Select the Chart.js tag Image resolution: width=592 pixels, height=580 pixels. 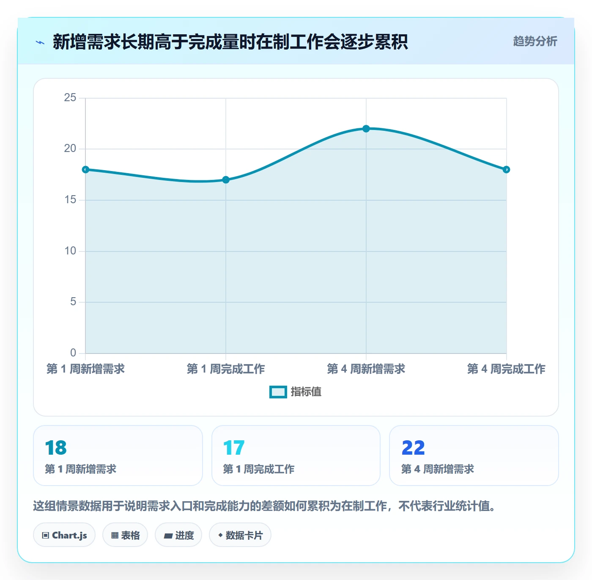[x=64, y=535]
